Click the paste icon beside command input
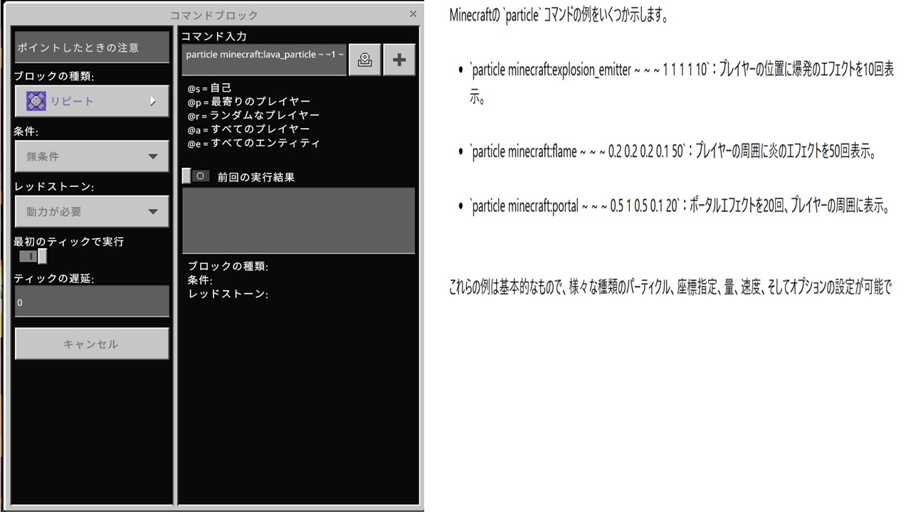This screenshot has height=512, width=911. pos(364,60)
